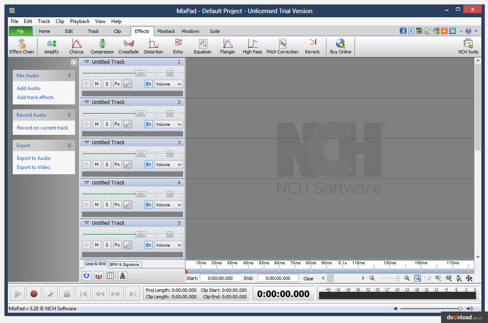This screenshot has height=323, width=488.
Task: Apply the High Pass filter
Action: [252, 46]
